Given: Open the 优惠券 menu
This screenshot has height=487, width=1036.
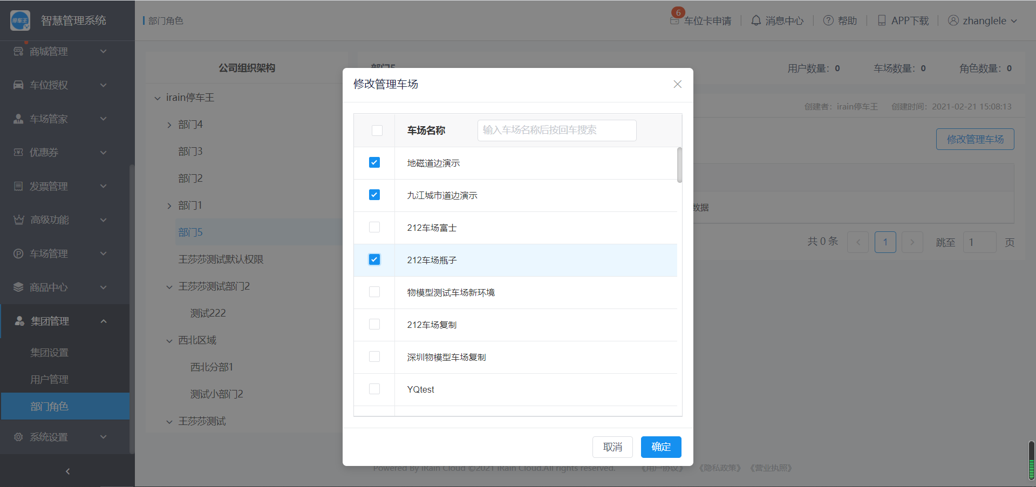Looking at the screenshot, I should click(x=65, y=152).
